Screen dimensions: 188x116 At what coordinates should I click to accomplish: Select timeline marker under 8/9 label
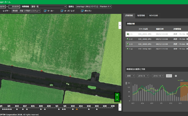[9, 109]
